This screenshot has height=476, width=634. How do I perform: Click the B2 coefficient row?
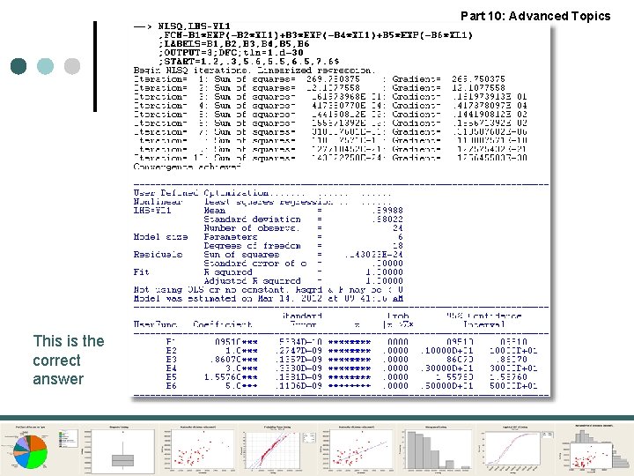pos(351,351)
